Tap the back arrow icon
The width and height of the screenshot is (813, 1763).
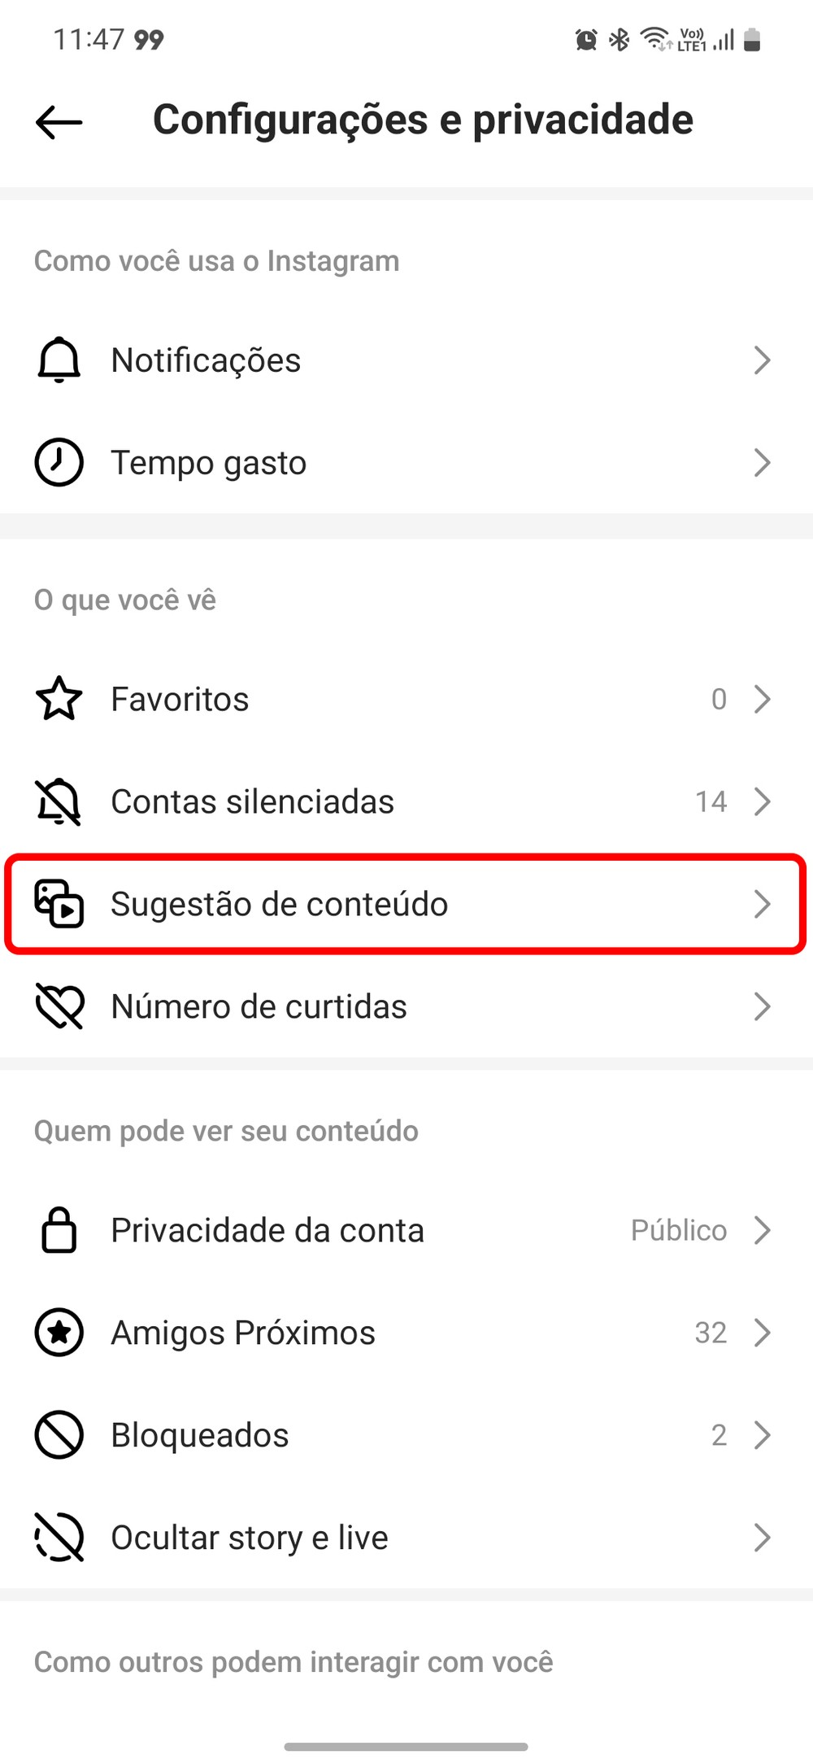tap(59, 122)
